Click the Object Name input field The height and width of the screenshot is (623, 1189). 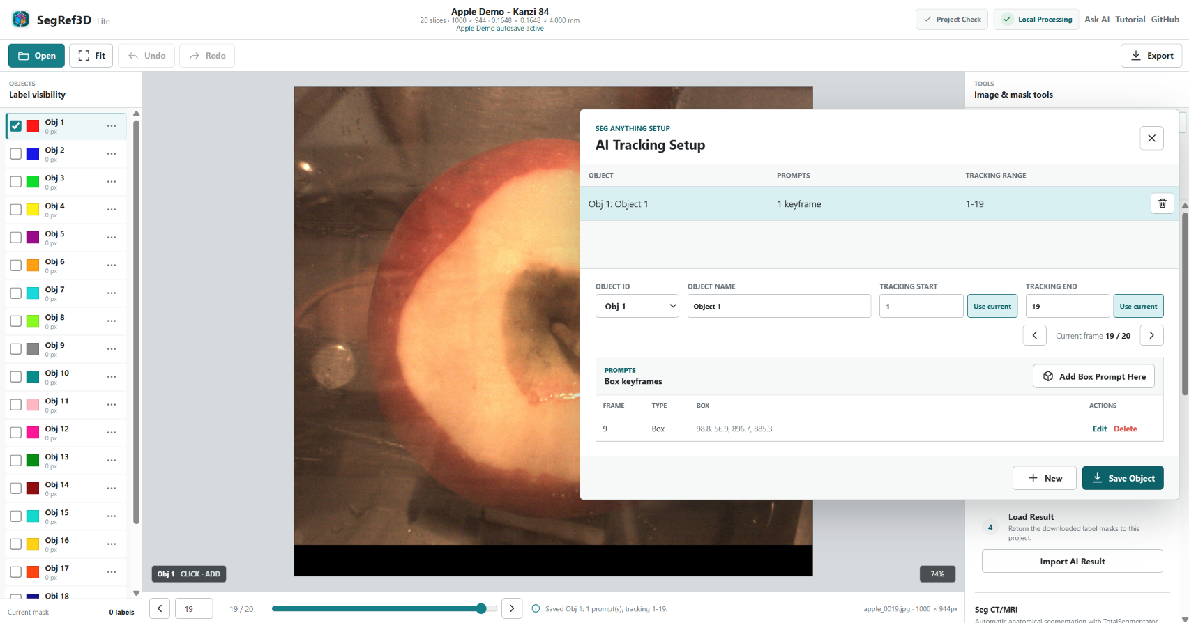tap(779, 306)
